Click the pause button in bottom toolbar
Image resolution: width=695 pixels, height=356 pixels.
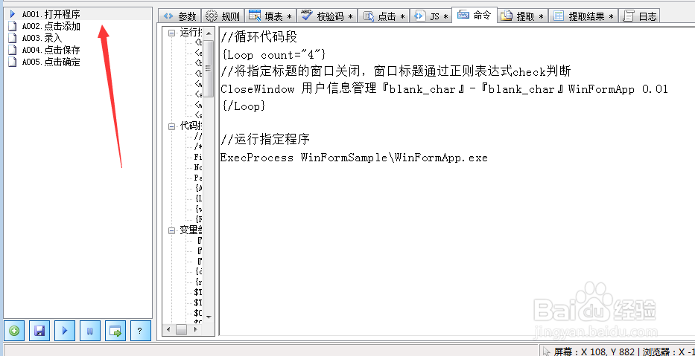coord(90,331)
